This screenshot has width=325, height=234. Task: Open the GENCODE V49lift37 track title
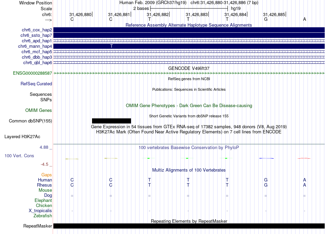click(189, 68)
